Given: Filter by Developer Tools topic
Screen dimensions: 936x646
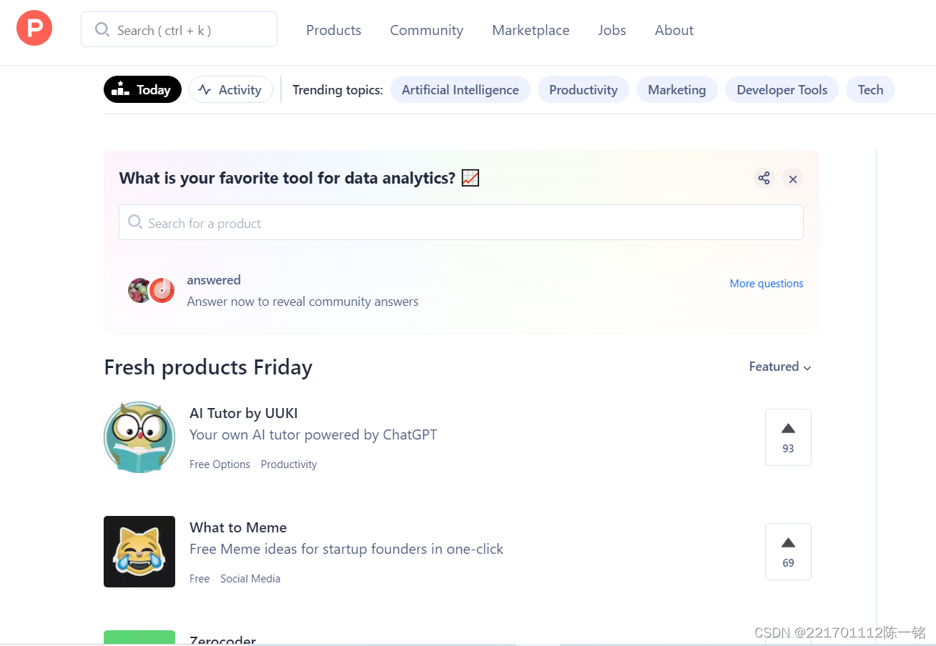Looking at the screenshot, I should point(782,89).
